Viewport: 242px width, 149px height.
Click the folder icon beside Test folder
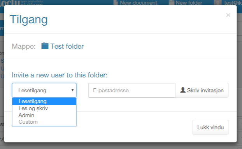[x=45, y=46]
